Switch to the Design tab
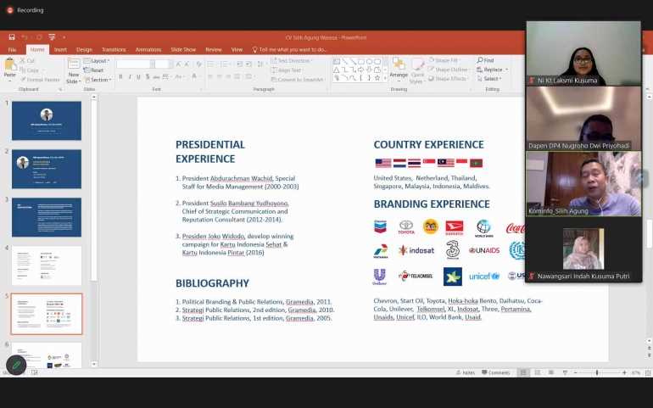The height and width of the screenshot is (408, 653). coord(84,49)
